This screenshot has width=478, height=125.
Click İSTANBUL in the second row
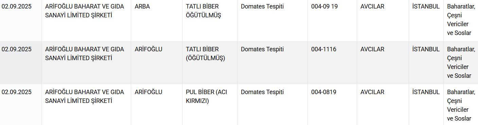coord(426,49)
